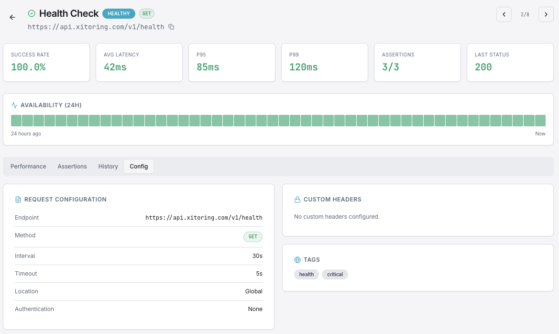Click the critical tag chip
This screenshot has height=334, width=559.
pyautogui.click(x=335, y=274)
